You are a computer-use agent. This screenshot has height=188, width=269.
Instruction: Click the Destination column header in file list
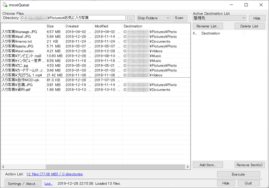coord(156,26)
